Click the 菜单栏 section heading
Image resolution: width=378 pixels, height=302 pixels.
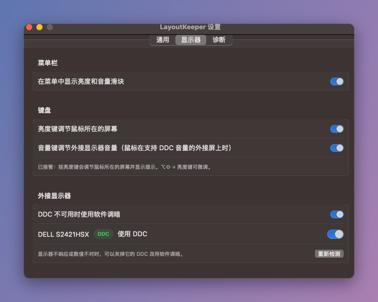click(x=48, y=63)
